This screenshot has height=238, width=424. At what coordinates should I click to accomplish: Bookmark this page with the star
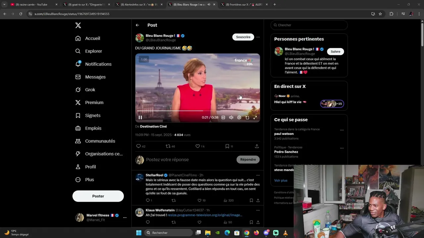coord(380,14)
